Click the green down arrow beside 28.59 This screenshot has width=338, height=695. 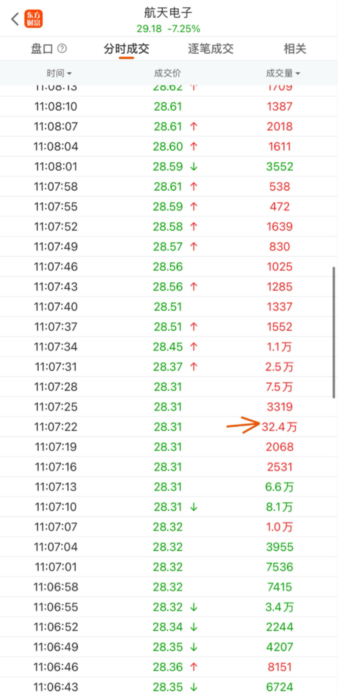[x=194, y=167]
